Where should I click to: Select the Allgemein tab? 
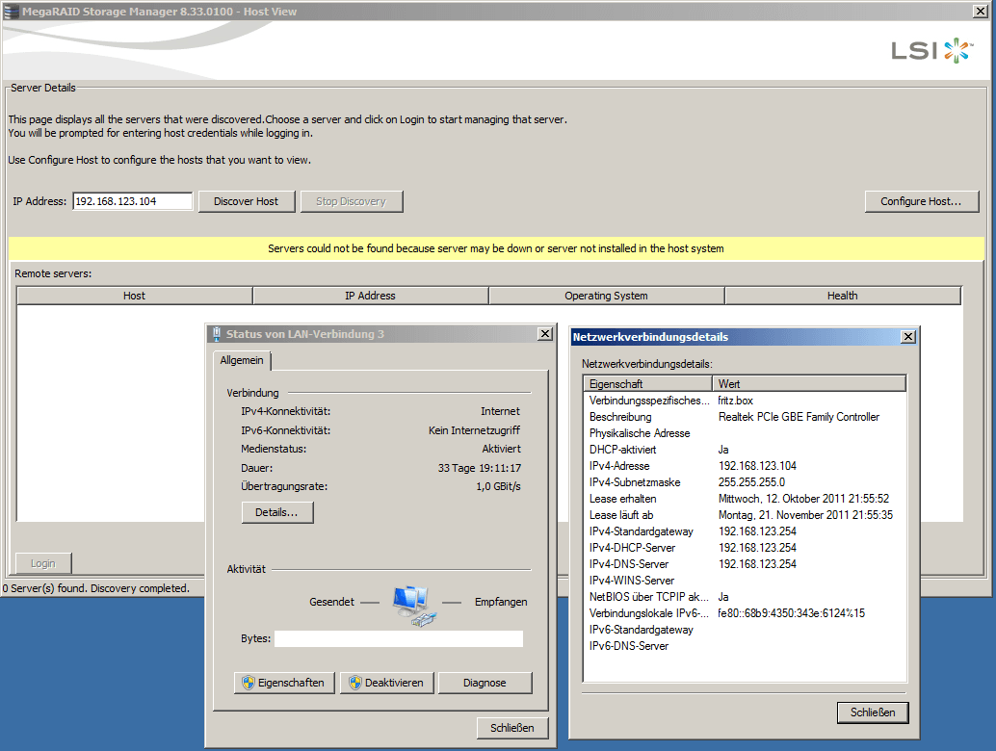242,360
